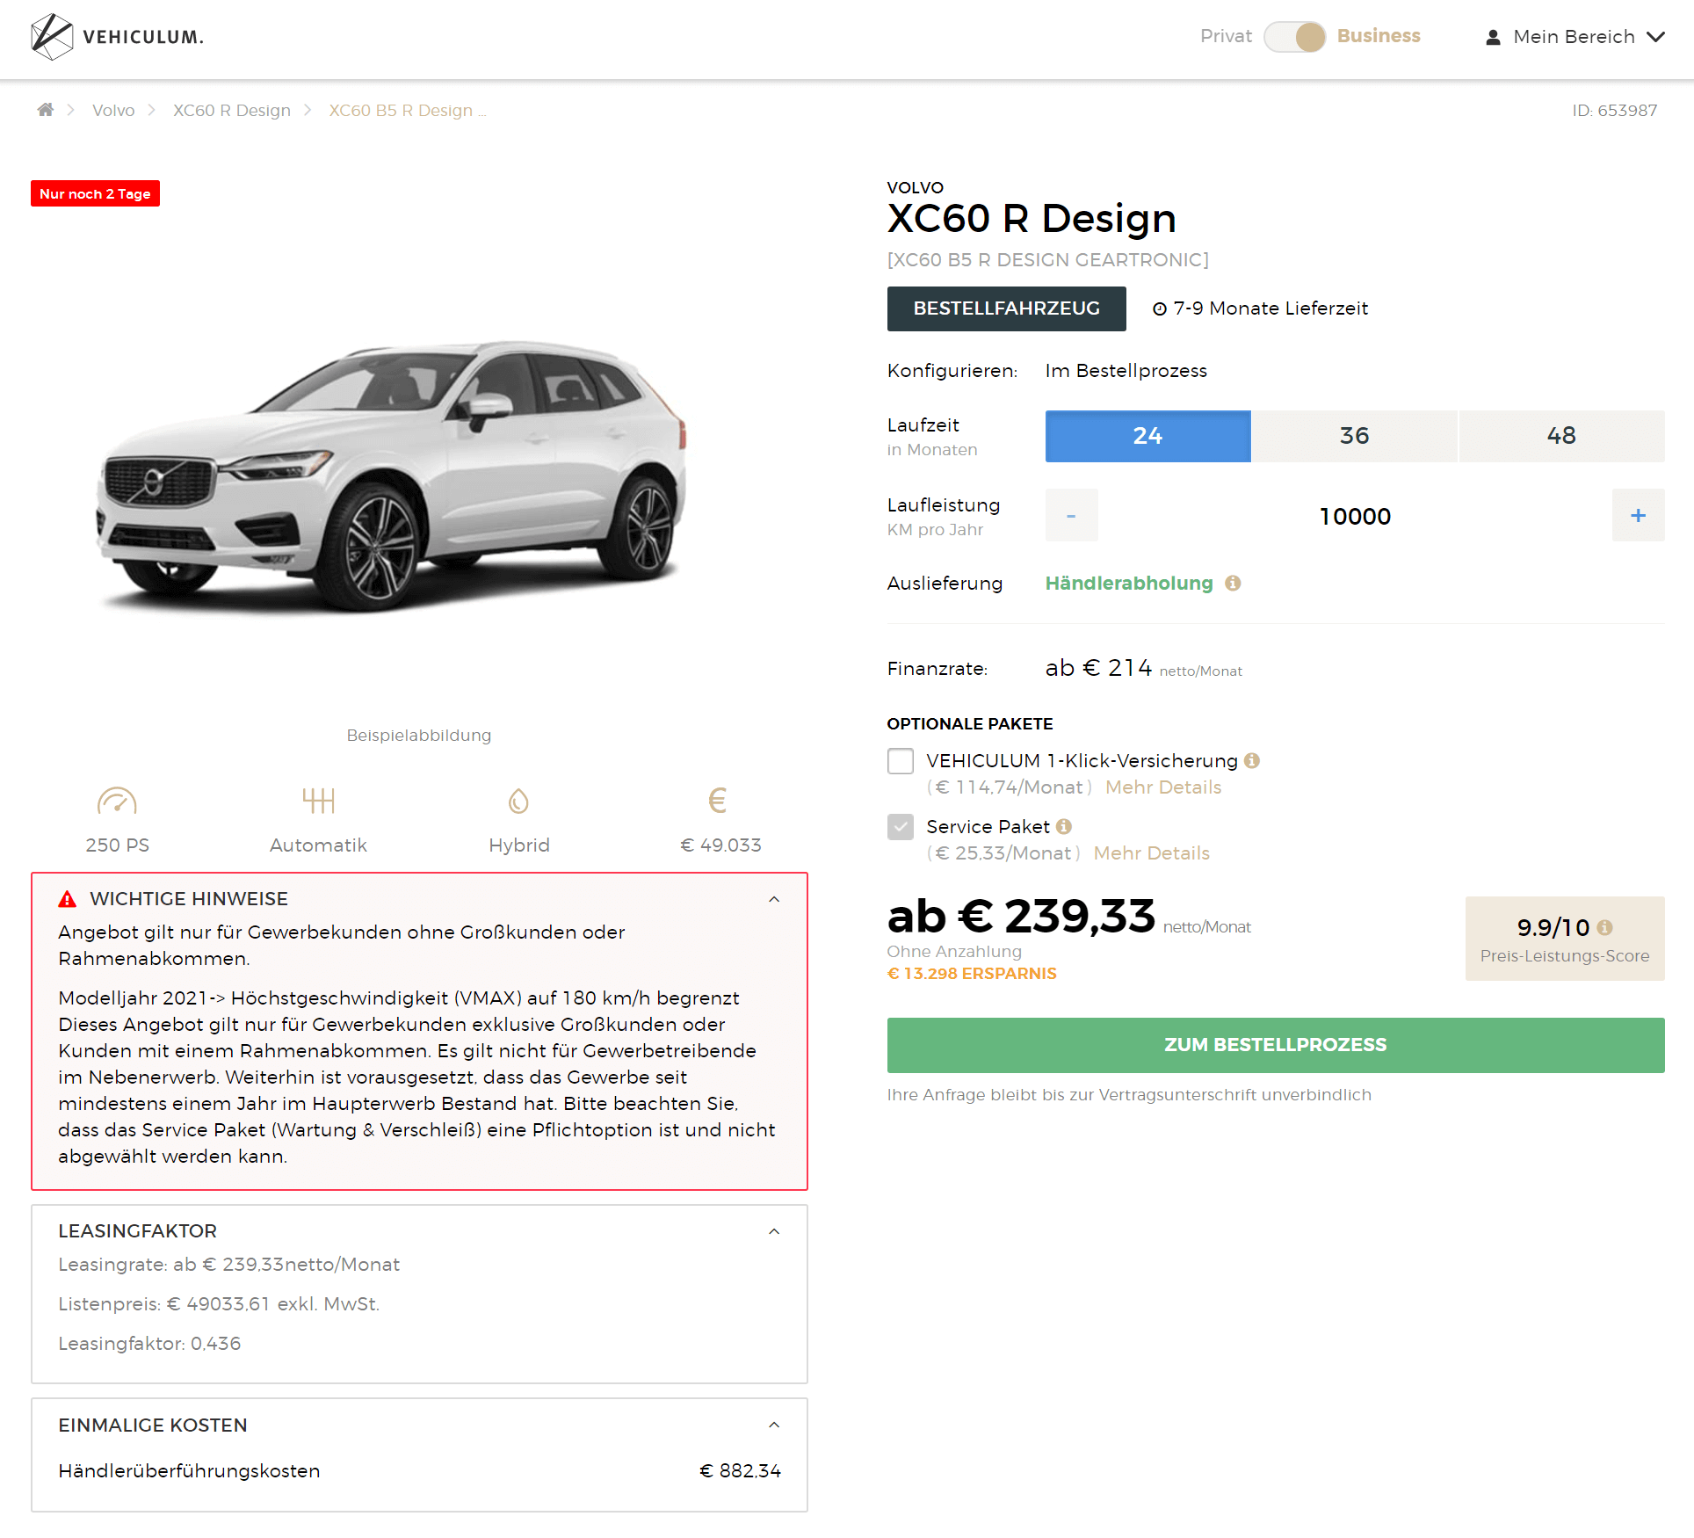Click the euro price icon
1694x1538 pixels.
pos(718,801)
